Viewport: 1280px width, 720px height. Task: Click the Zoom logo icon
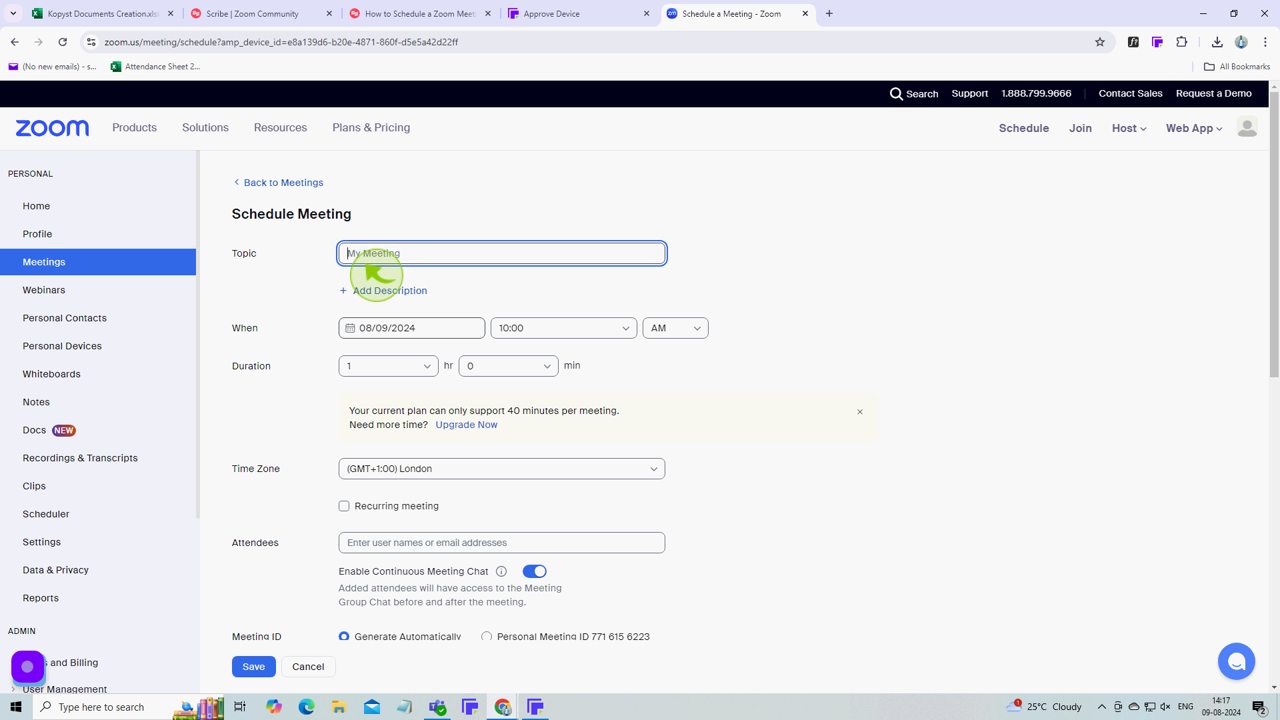(x=51, y=127)
